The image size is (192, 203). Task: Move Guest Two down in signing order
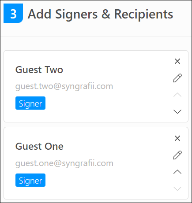coord(177,111)
